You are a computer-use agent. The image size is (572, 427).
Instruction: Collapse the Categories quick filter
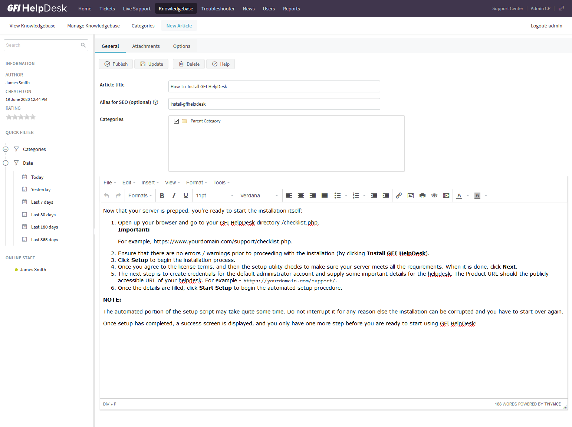[x=6, y=149]
